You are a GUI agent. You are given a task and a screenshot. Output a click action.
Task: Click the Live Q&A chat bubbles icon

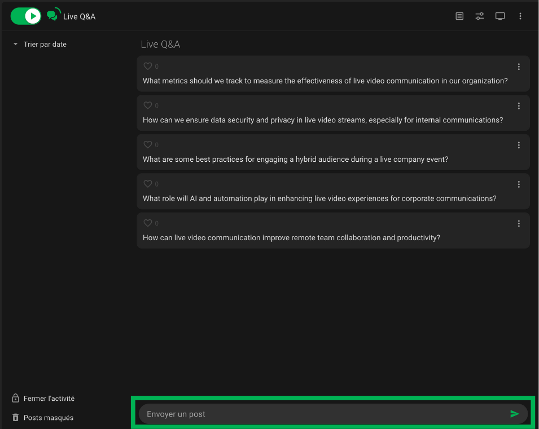pyautogui.click(x=54, y=15)
